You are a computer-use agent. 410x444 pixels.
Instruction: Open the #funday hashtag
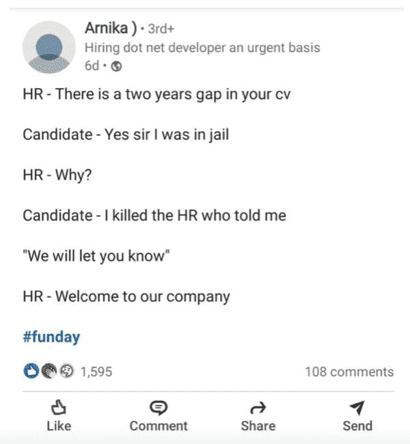pos(51,337)
